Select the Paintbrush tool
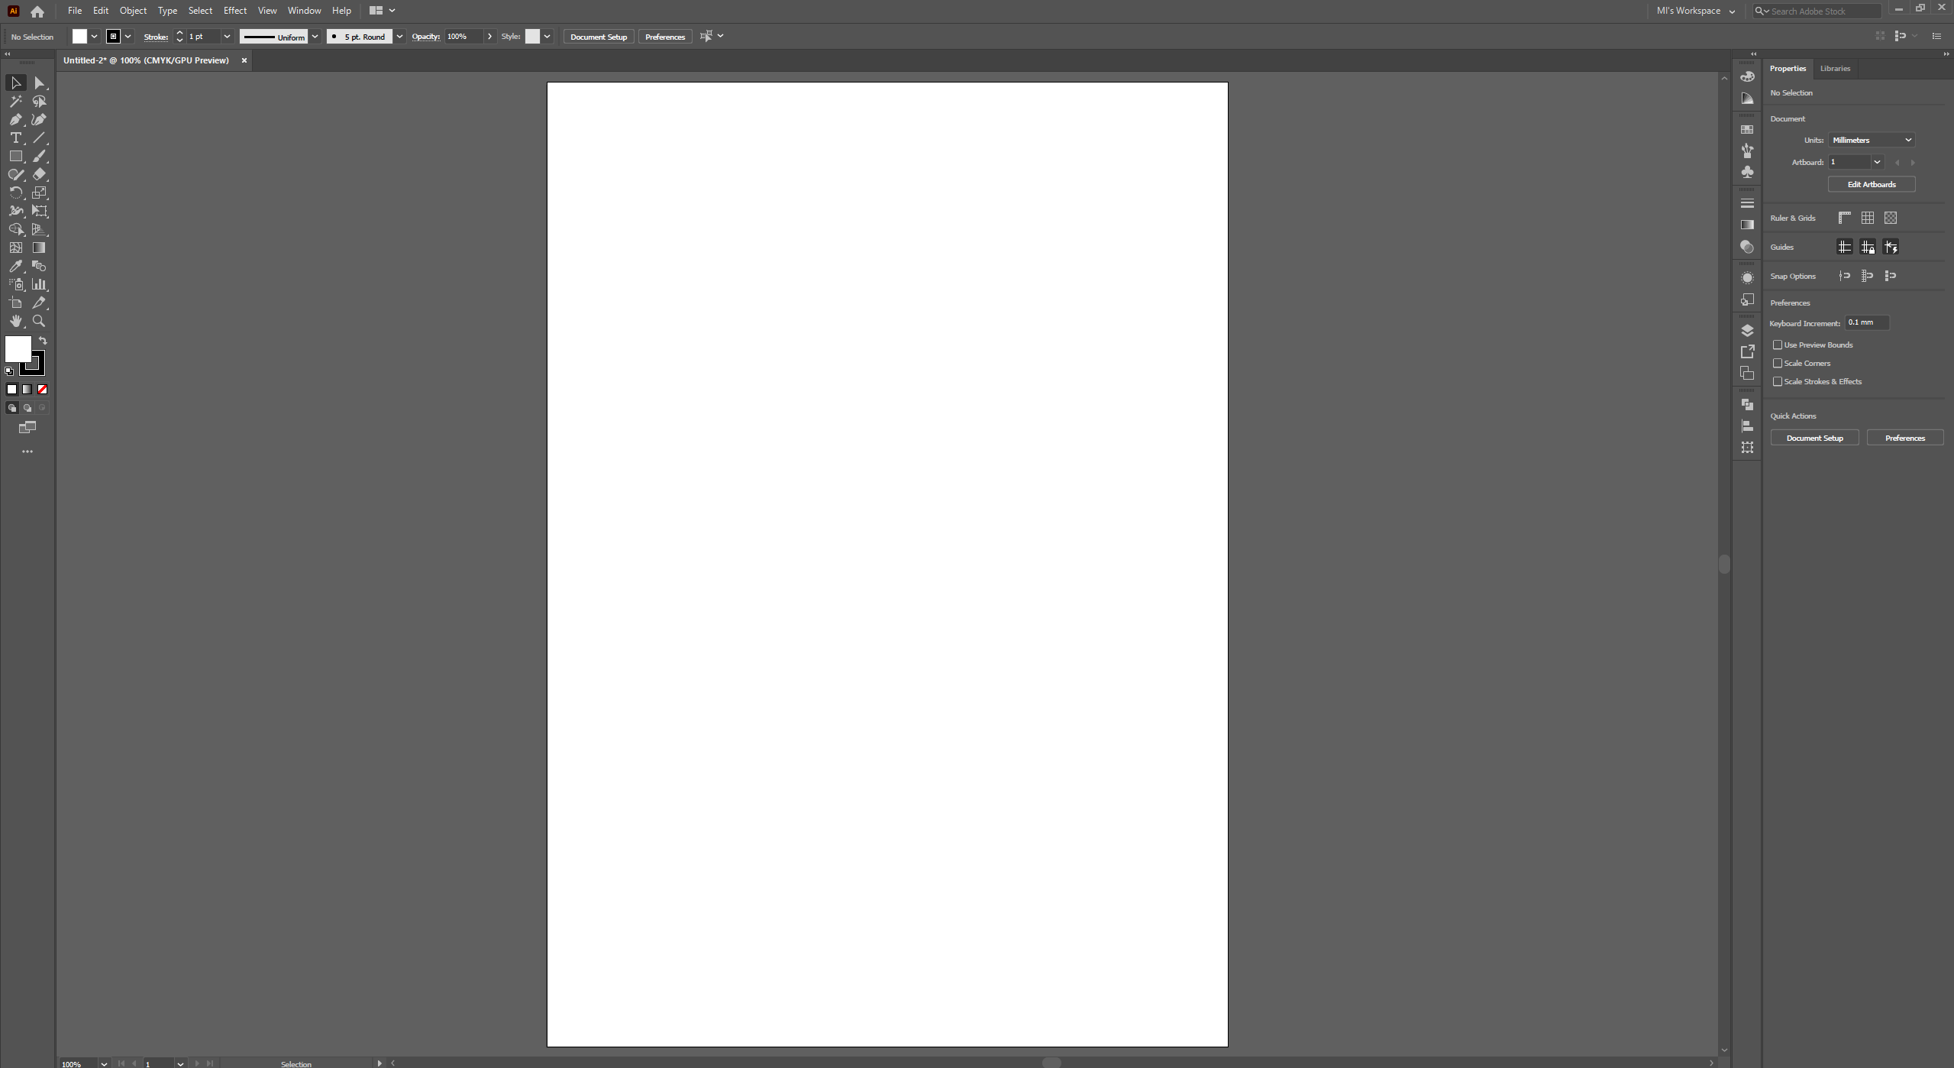This screenshot has height=1068, width=1954. tap(40, 156)
